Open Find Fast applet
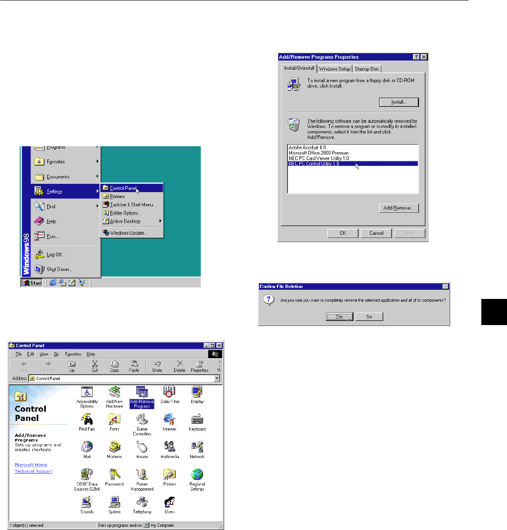Viewport: 507px width, 530px height. pyautogui.click(x=87, y=422)
